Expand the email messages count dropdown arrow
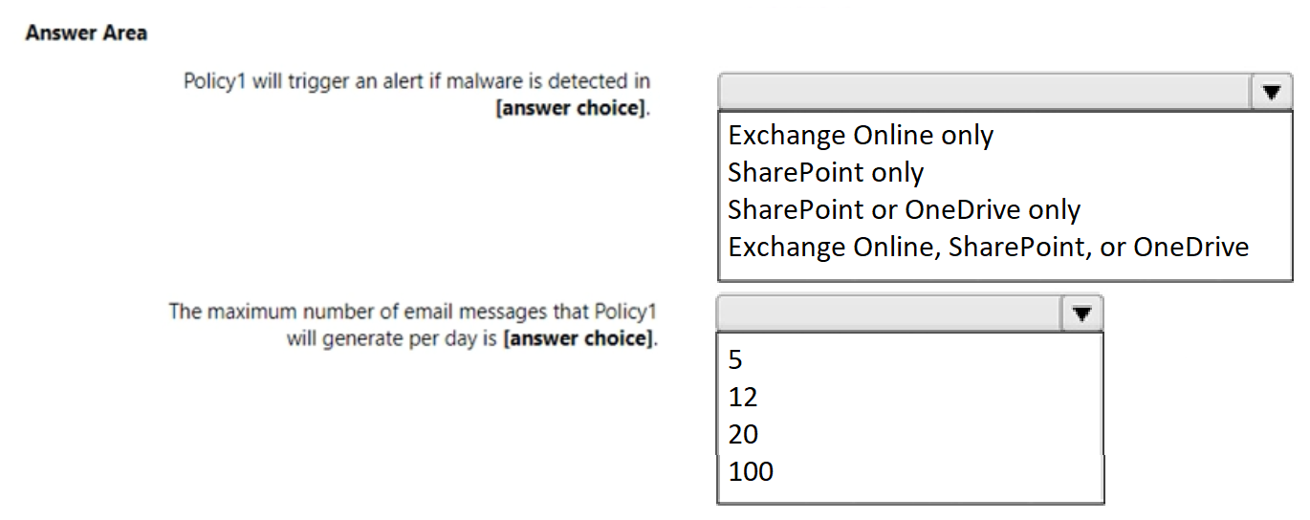Image resolution: width=1310 pixels, height=520 pixels. 1081,314
